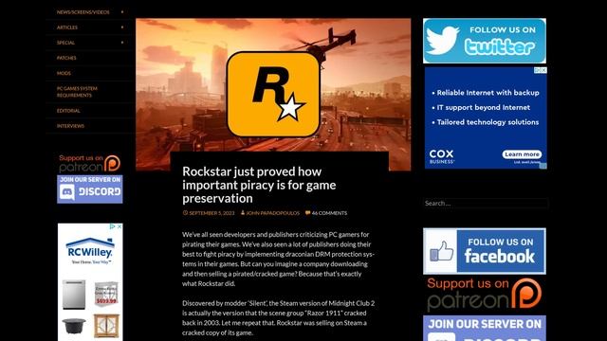The image size is (607, 341).
Task: Go to the Mods section
Action: coord(64,73)
